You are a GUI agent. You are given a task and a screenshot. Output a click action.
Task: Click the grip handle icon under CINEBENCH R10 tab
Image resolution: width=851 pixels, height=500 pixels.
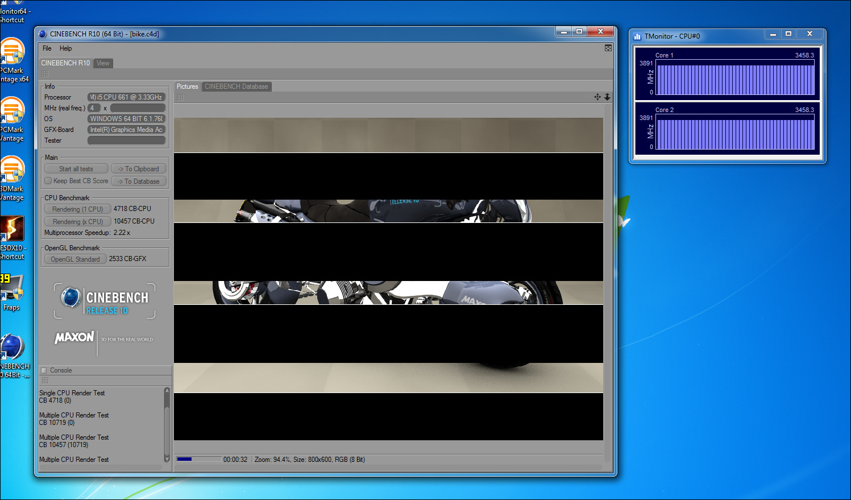[45, 74]
